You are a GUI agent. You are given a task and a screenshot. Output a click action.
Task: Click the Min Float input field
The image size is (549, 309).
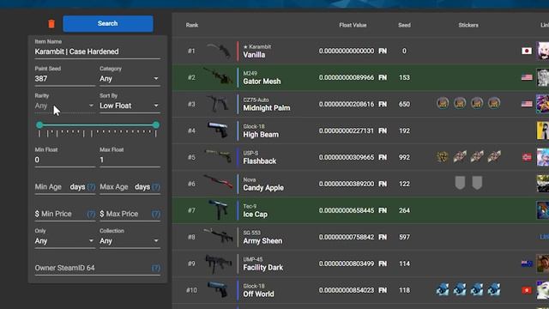[x=65, y=161]
